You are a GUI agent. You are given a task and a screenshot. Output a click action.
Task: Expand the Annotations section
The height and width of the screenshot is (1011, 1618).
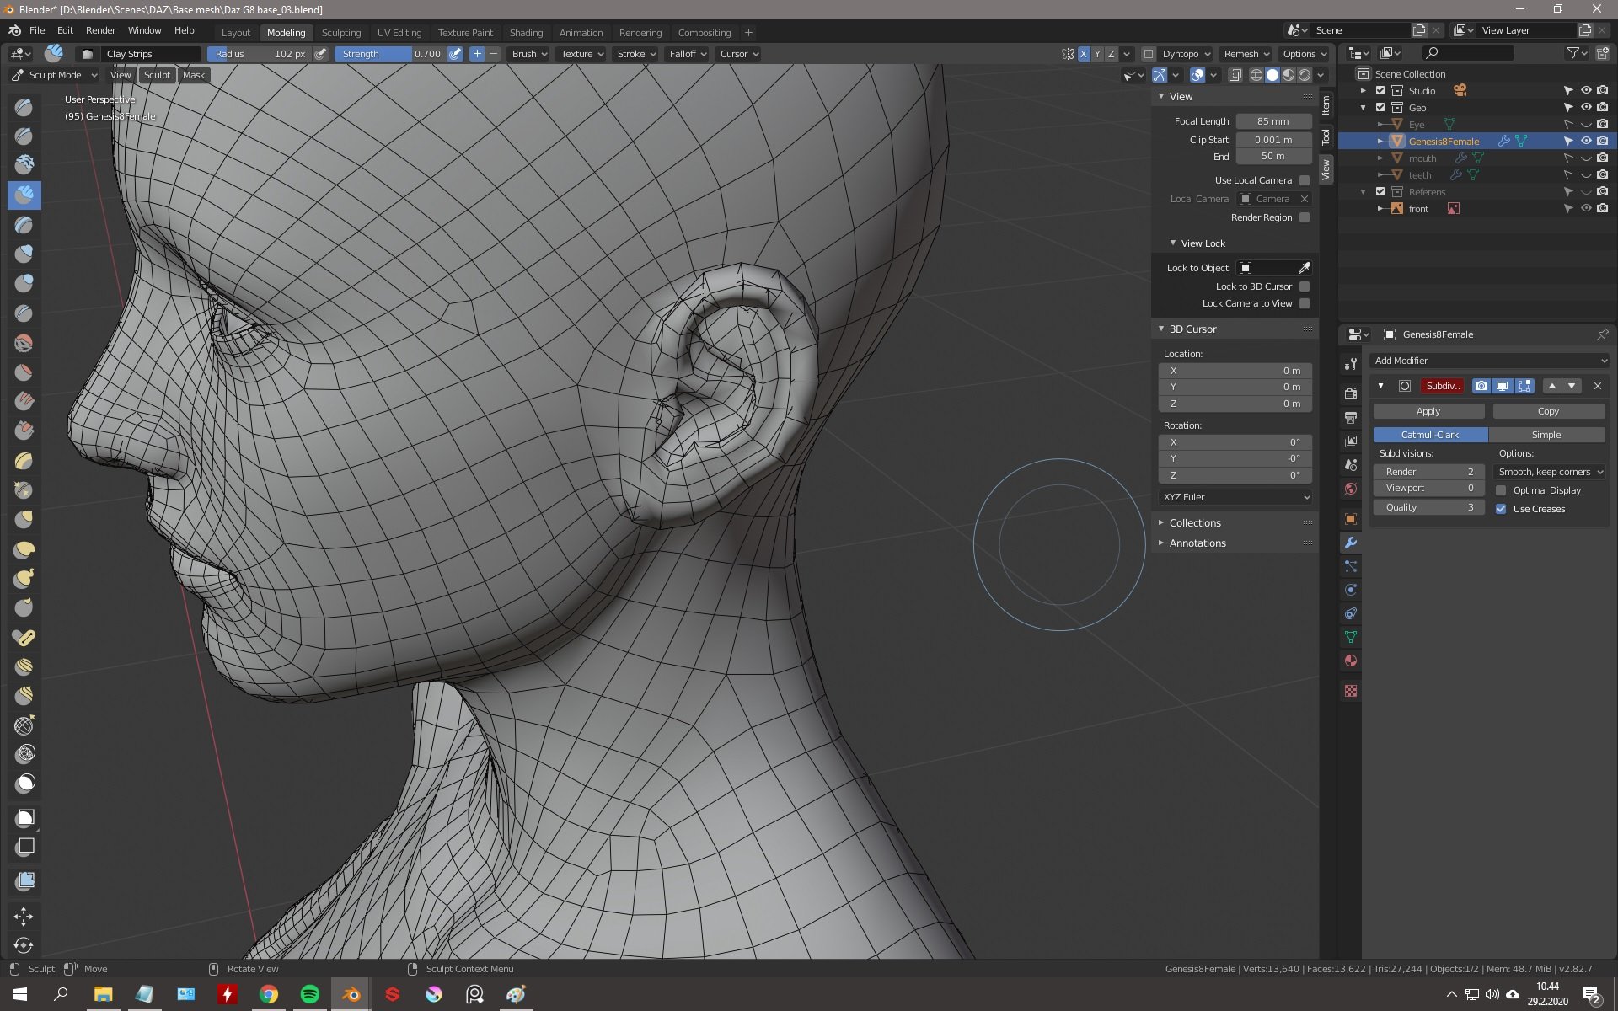[x=1197, y=542]
